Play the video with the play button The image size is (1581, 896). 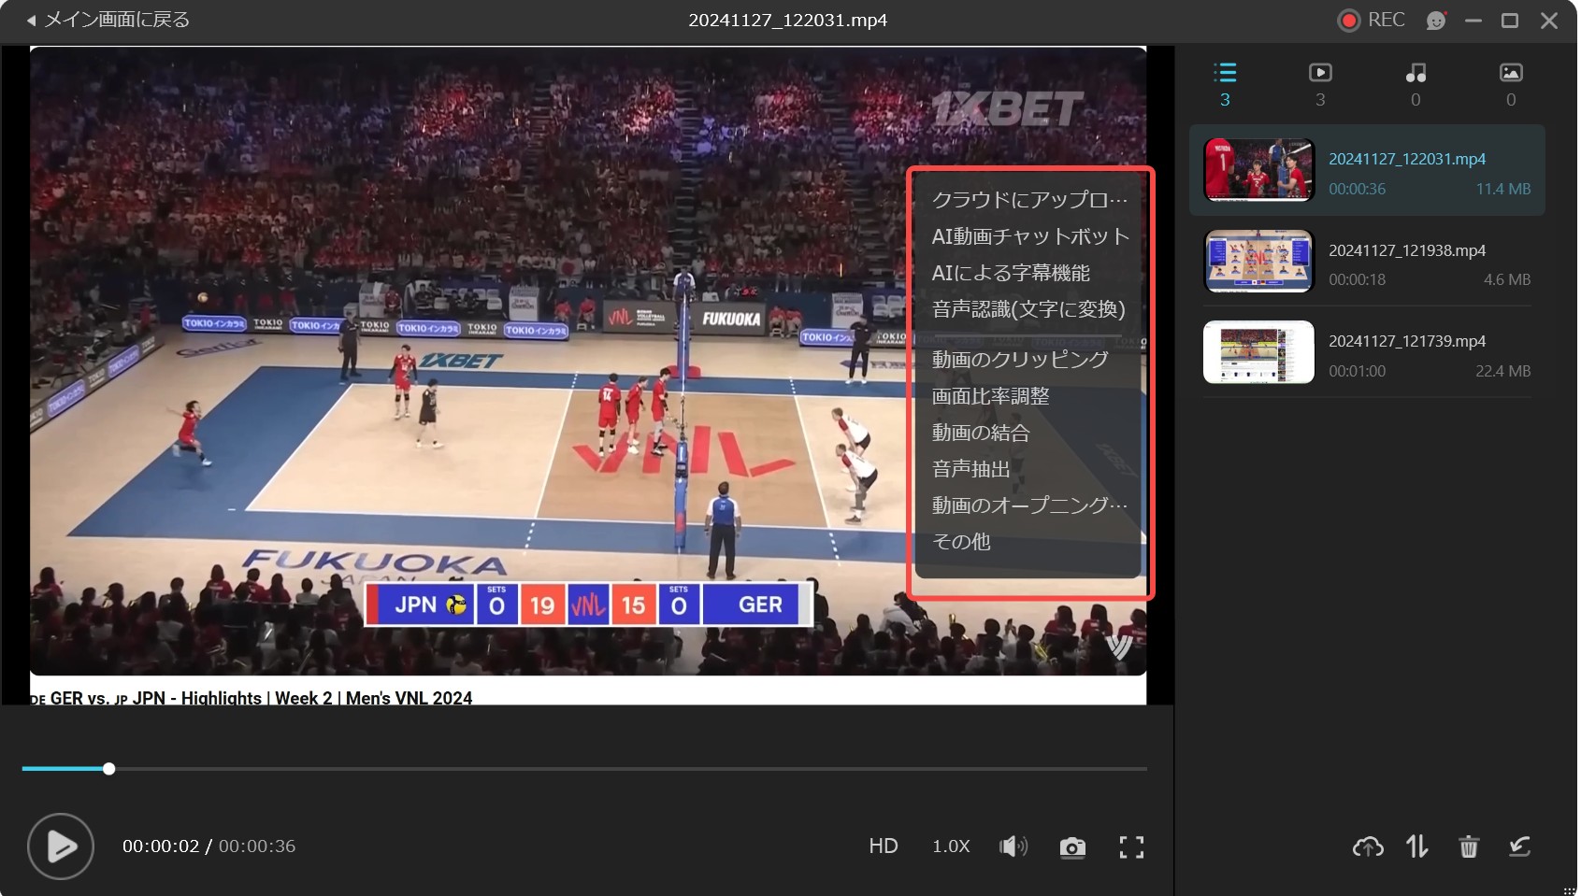(61, 846)
